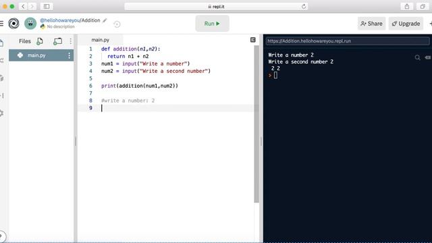Open the user avatar profile
Image resolution: width=432 pixels, height=243 pixels.
tap(30, 24)
